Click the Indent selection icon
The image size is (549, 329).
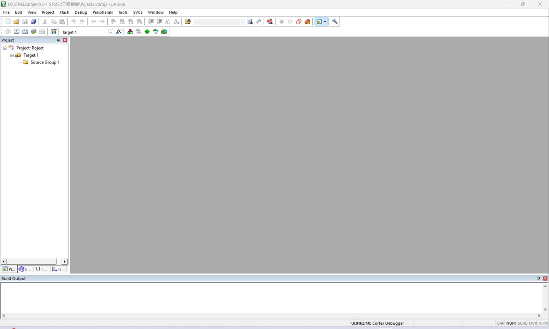click(151, 21)
